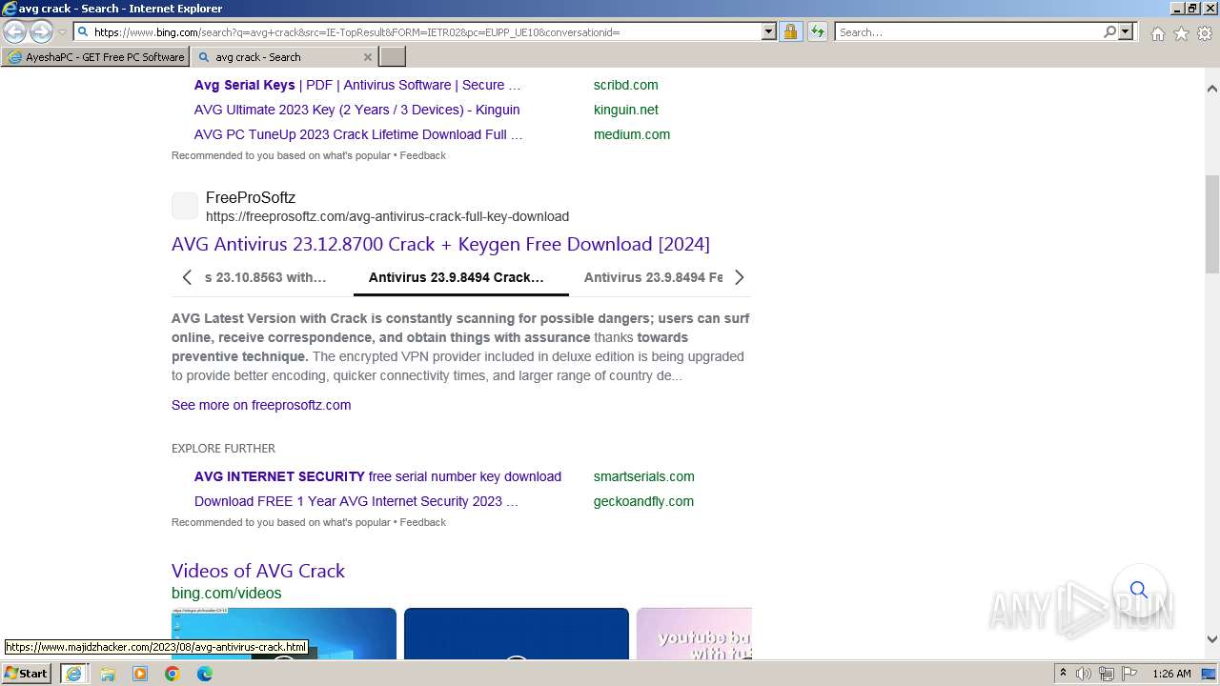The height and width of the screenshot is (686, 1220).
Task: Go back with the browser Back arrow
Action: (x=15, y=31)
